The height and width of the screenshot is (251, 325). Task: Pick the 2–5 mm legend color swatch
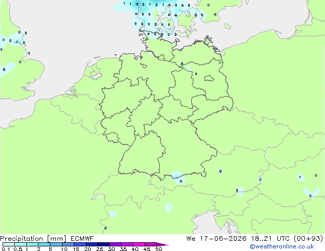pyautogui.click(x=44, y=244)
